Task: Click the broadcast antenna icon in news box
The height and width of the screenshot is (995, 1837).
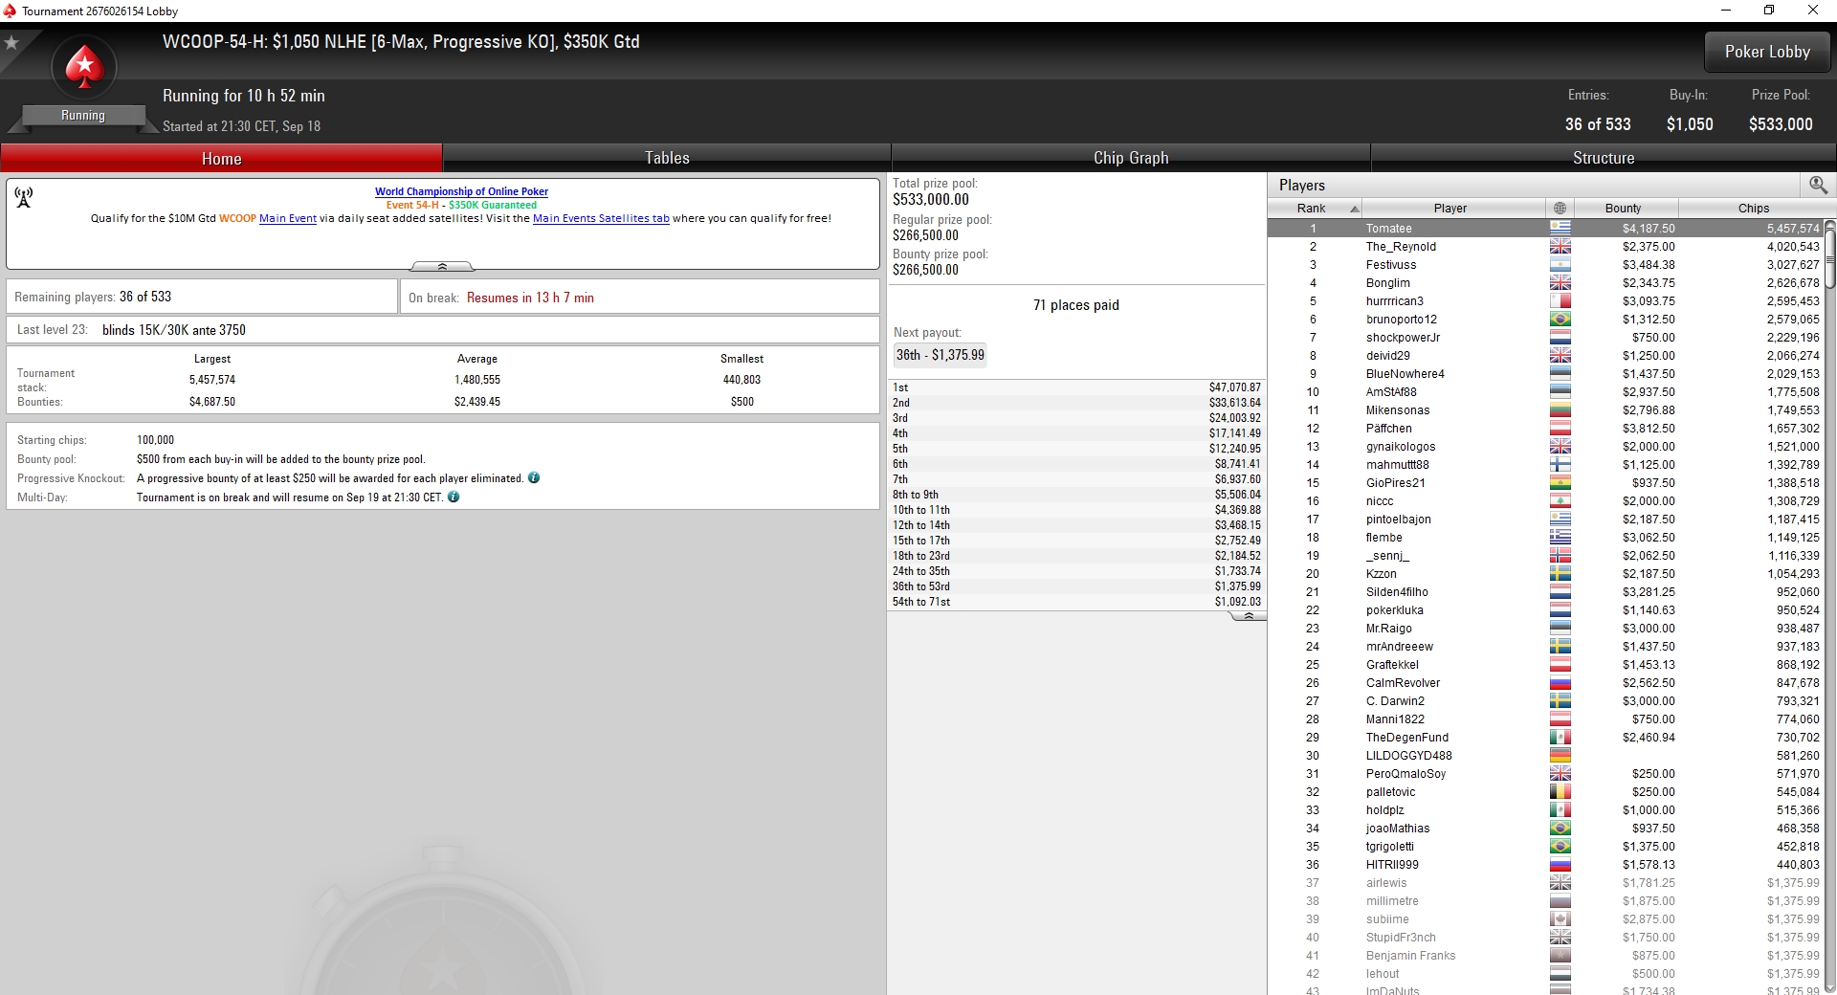Action: click(x=24, y=197)
